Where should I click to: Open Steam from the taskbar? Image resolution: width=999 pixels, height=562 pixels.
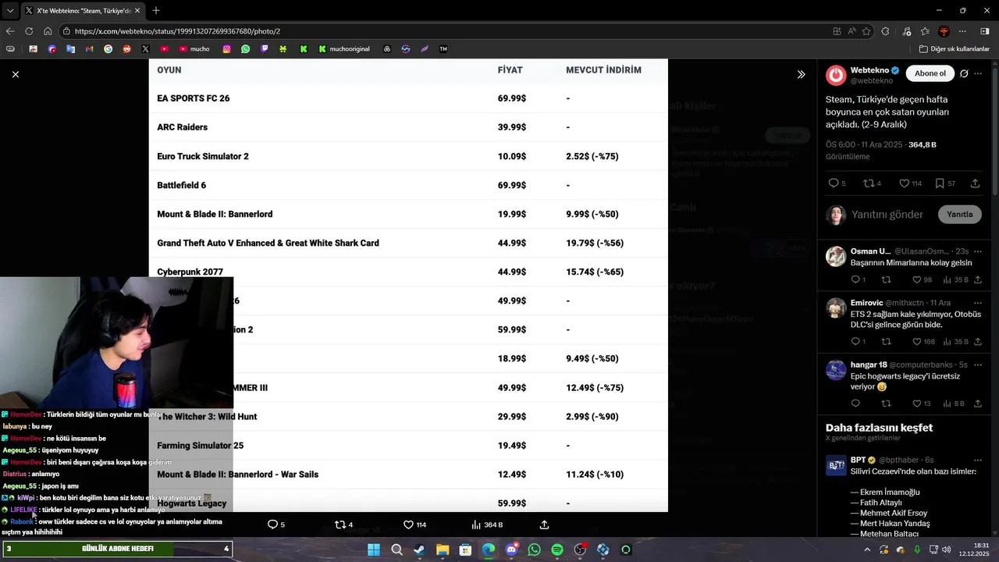click(x=419, y=550)
